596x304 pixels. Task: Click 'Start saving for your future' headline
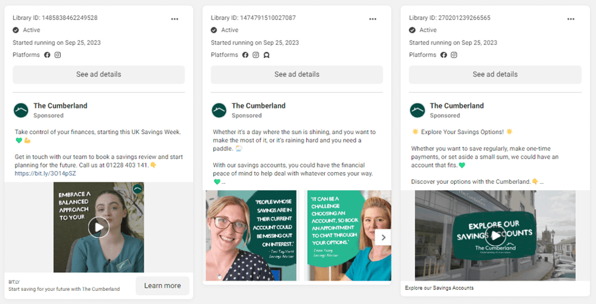click(x=64, y=289)
